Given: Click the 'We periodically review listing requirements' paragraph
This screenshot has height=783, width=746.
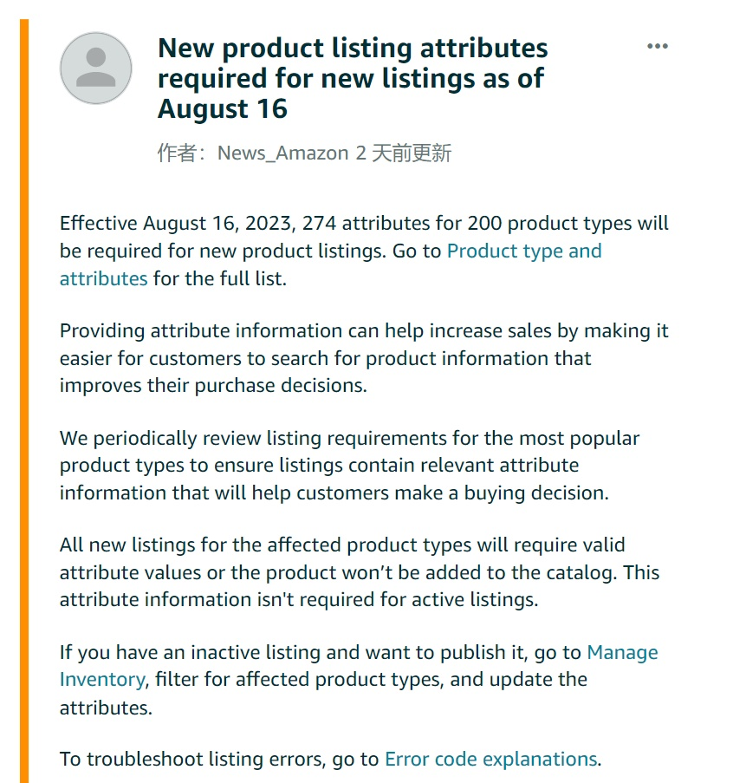Looking at the screenshot, I should coord(349,466).
